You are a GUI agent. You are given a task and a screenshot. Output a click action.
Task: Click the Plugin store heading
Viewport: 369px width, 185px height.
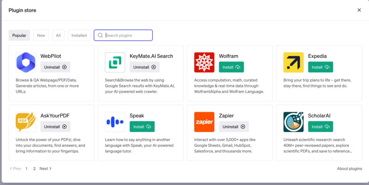pos(22,10)
